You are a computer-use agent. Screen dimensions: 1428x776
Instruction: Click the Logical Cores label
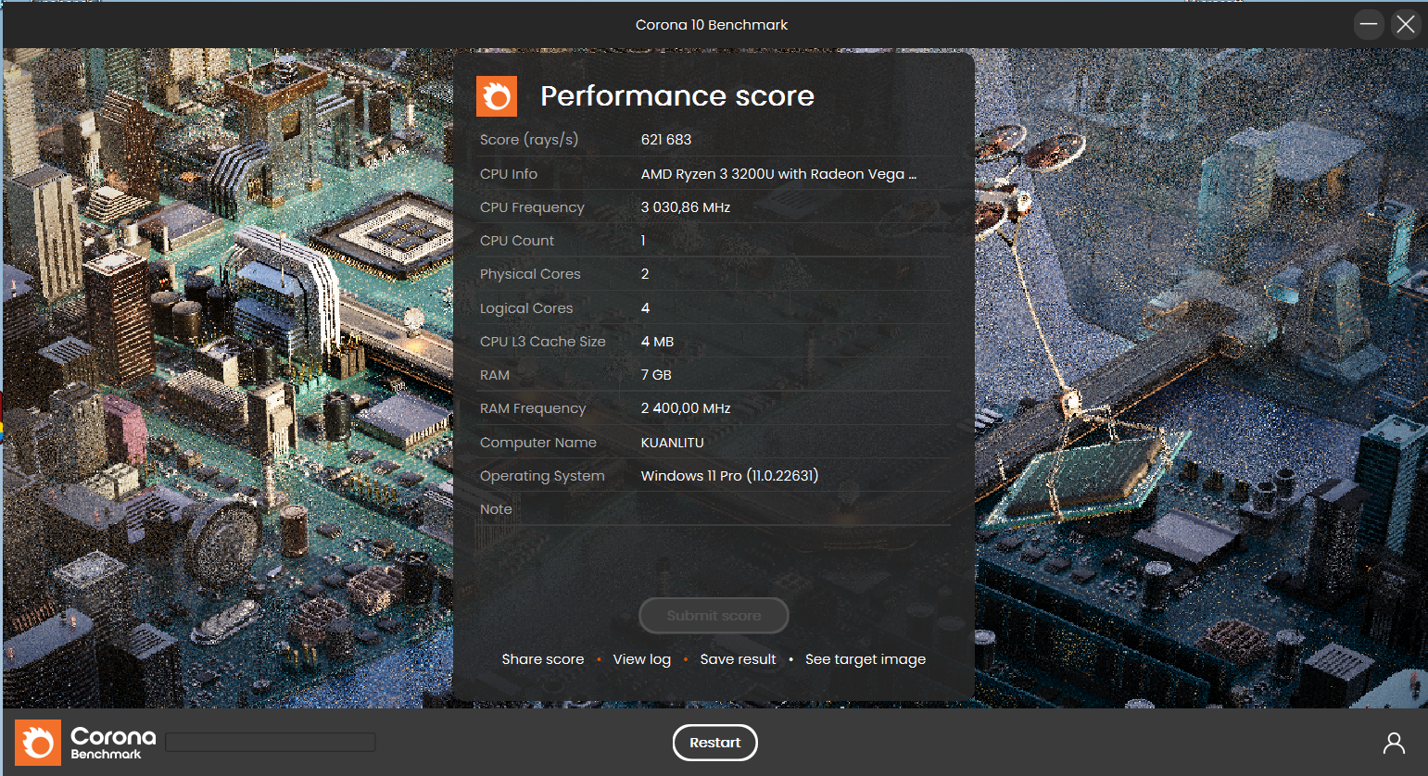click(x=526, y=308)
